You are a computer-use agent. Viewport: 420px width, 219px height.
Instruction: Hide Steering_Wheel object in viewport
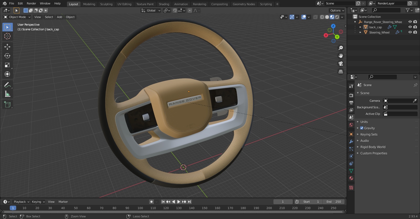(410, 32)
